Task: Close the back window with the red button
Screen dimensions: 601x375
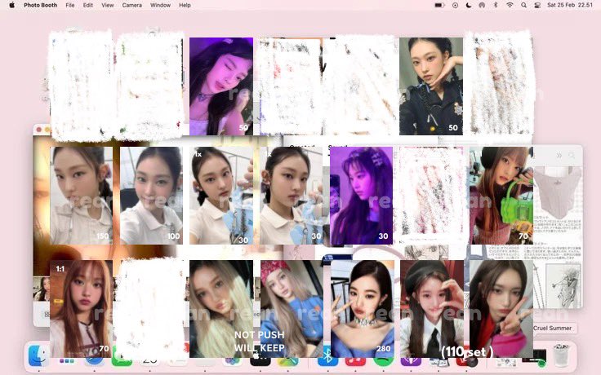Action: click(x=38, y=130)
